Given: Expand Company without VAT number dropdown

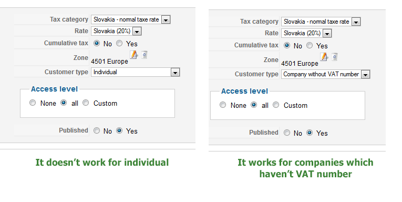Looking at the screenshot, I should pos(326,74).
